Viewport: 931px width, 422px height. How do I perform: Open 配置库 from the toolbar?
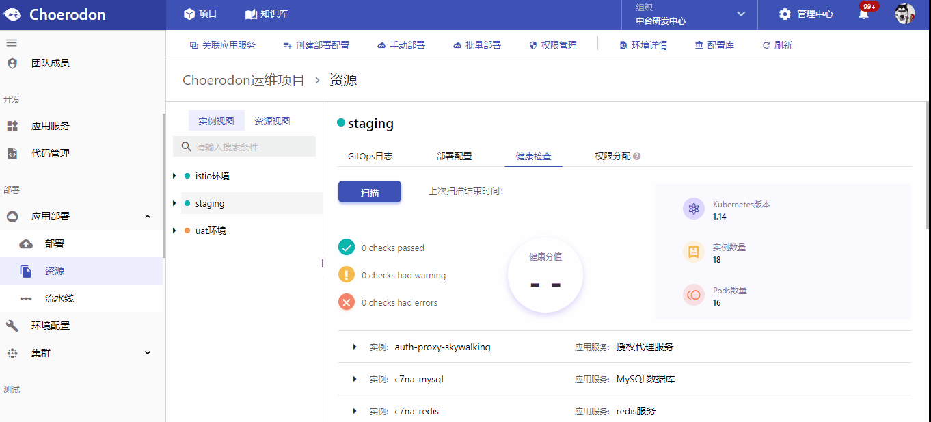point(714,45)
